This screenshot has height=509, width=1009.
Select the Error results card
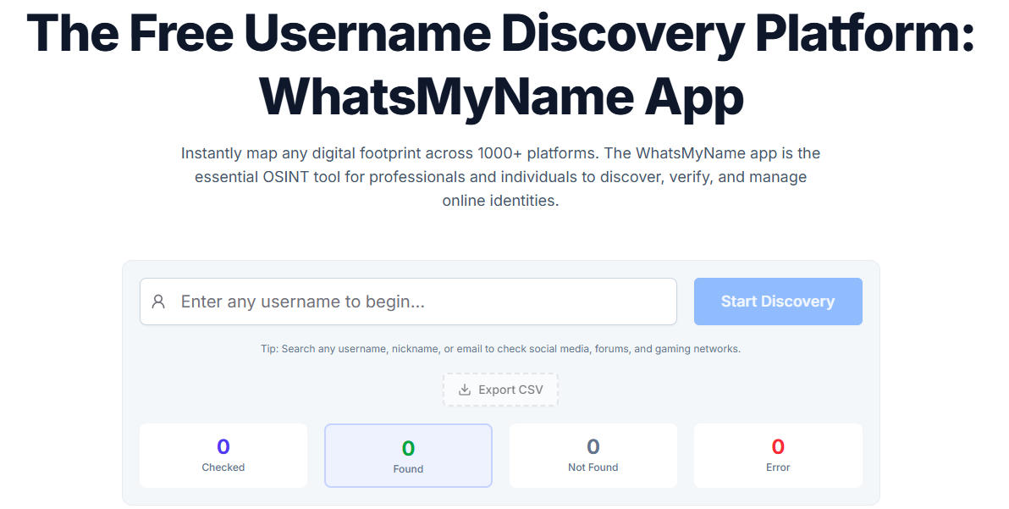[778, 455]
